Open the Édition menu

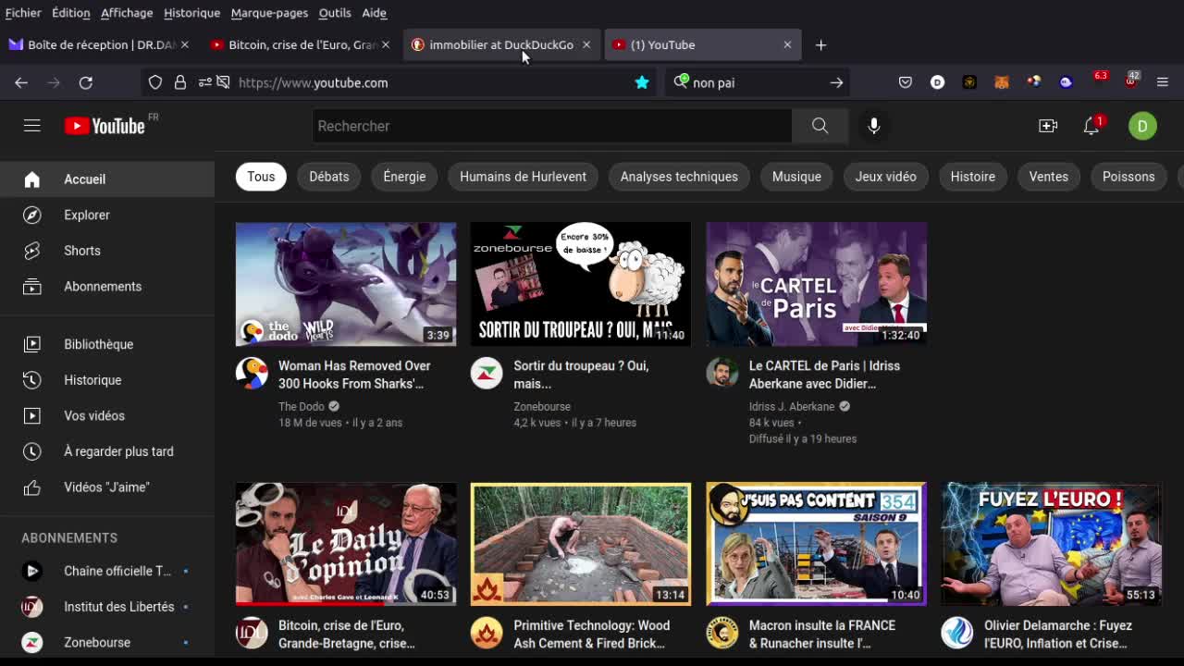[x=71, y=13]
